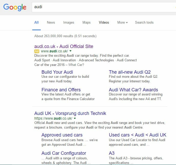Open Audi Car Configurator link
The height and width of the screenshot is (165, 176).
pyautogui.click(x=64, y=153)
